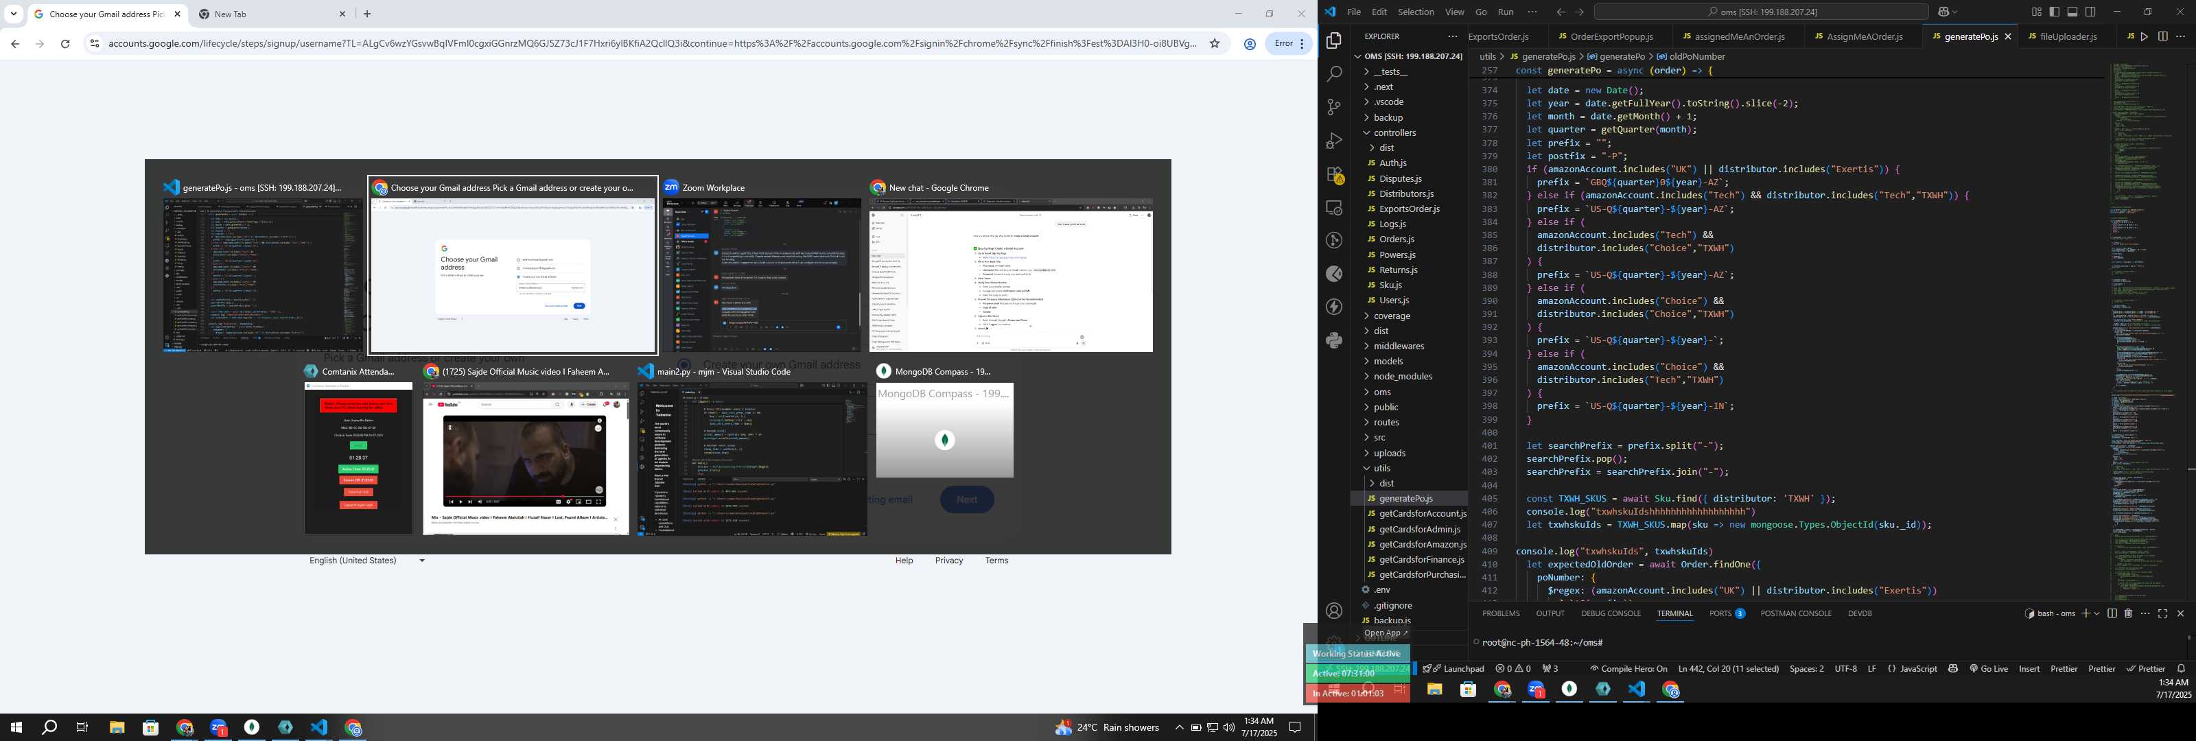Bookmark this page with star icon
This screenshot has height=741, width=2196.
point(1215,43)
